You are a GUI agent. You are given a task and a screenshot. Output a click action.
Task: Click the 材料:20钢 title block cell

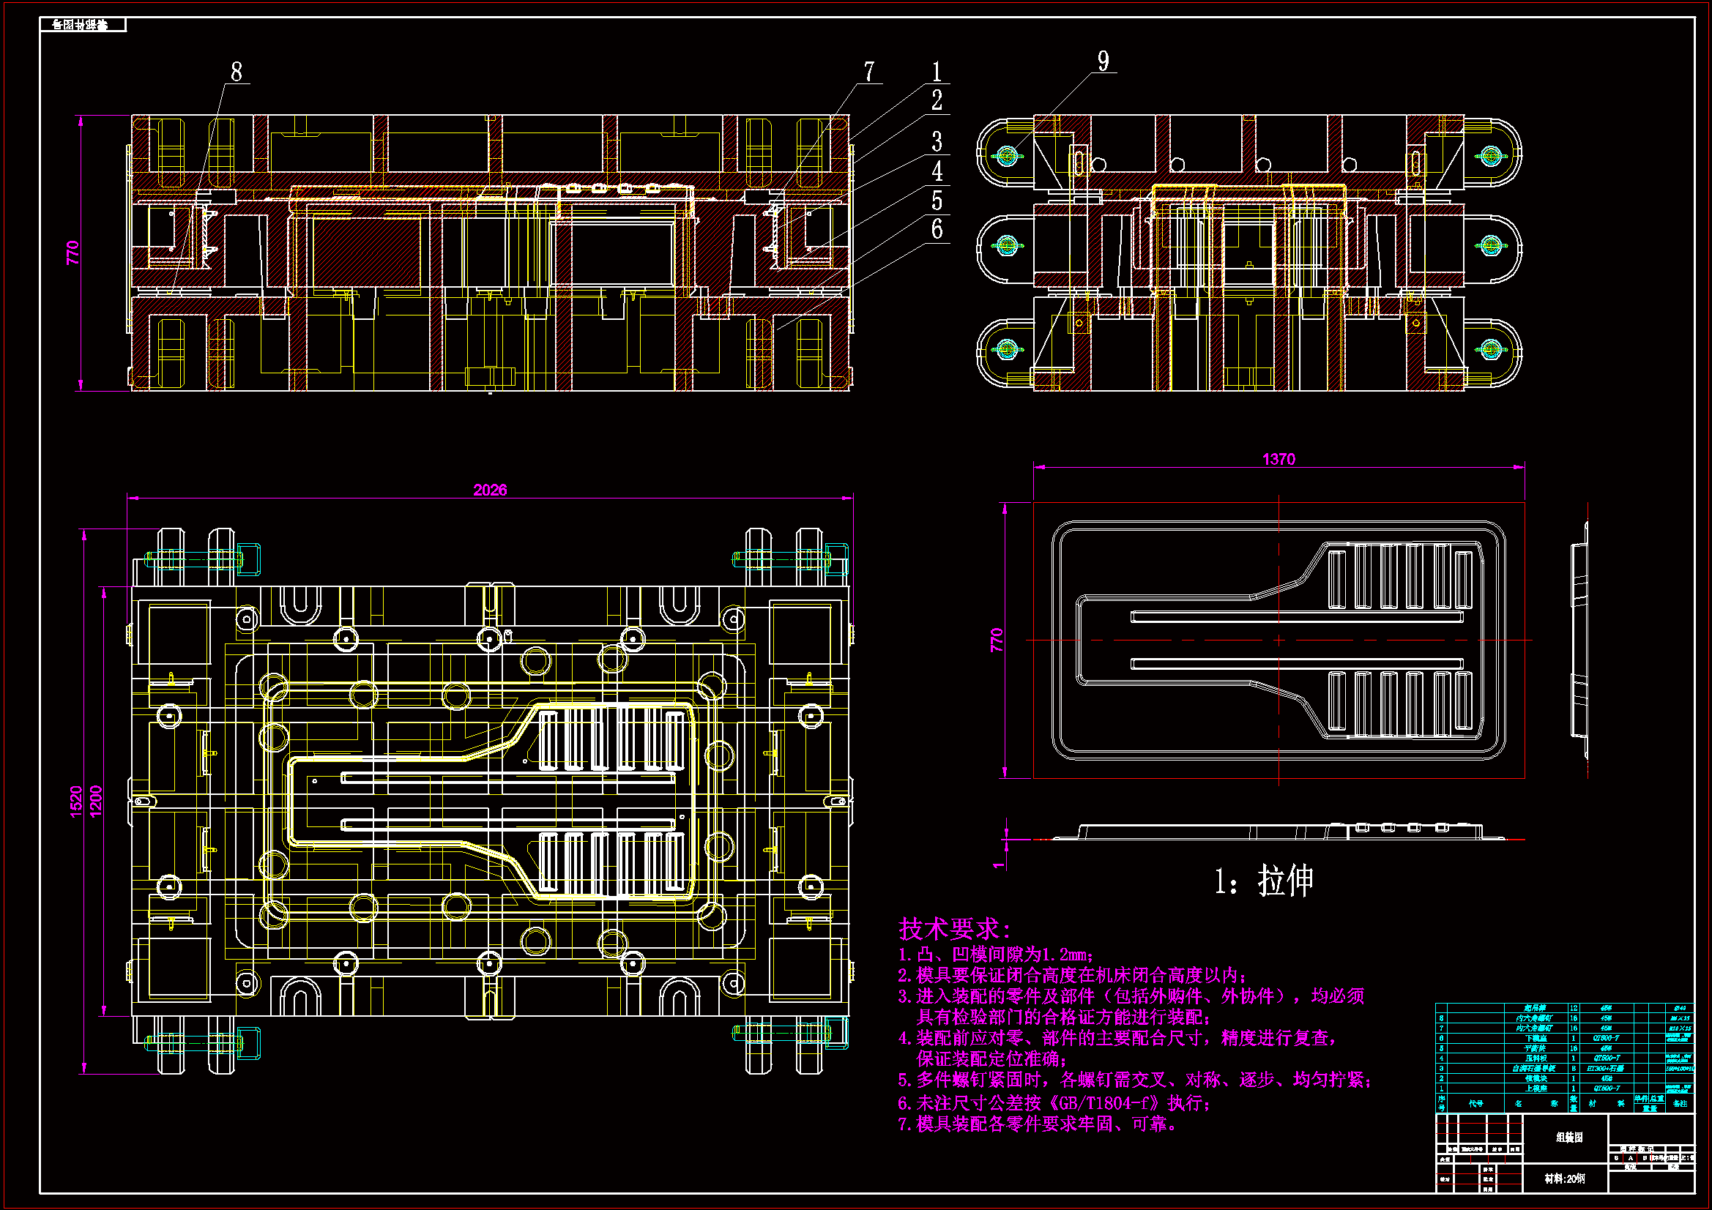(1564, 1179)
